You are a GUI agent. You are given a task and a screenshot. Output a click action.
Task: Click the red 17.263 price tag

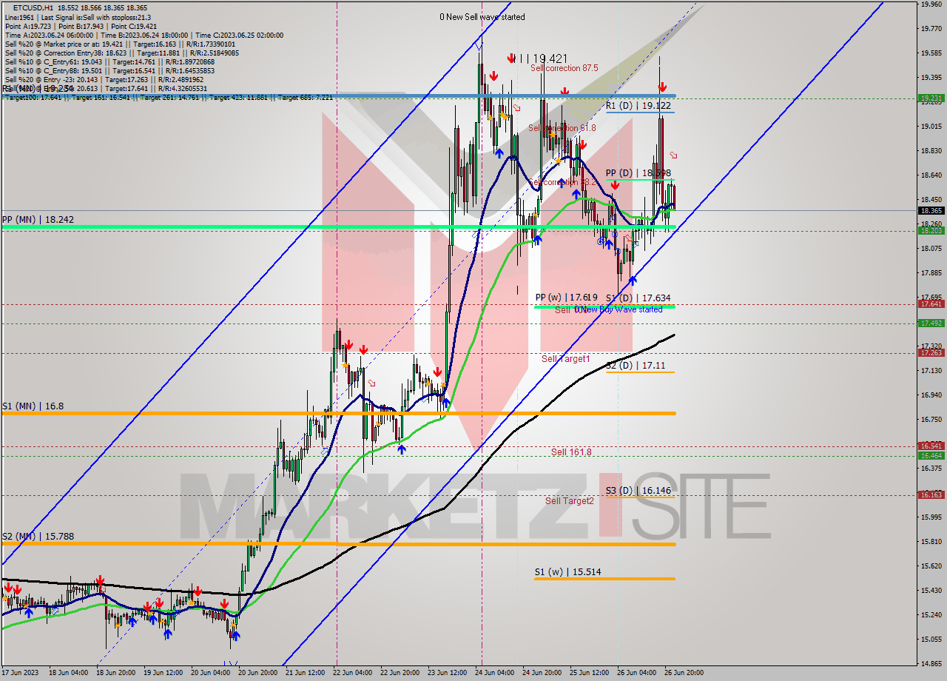(931, 353)
